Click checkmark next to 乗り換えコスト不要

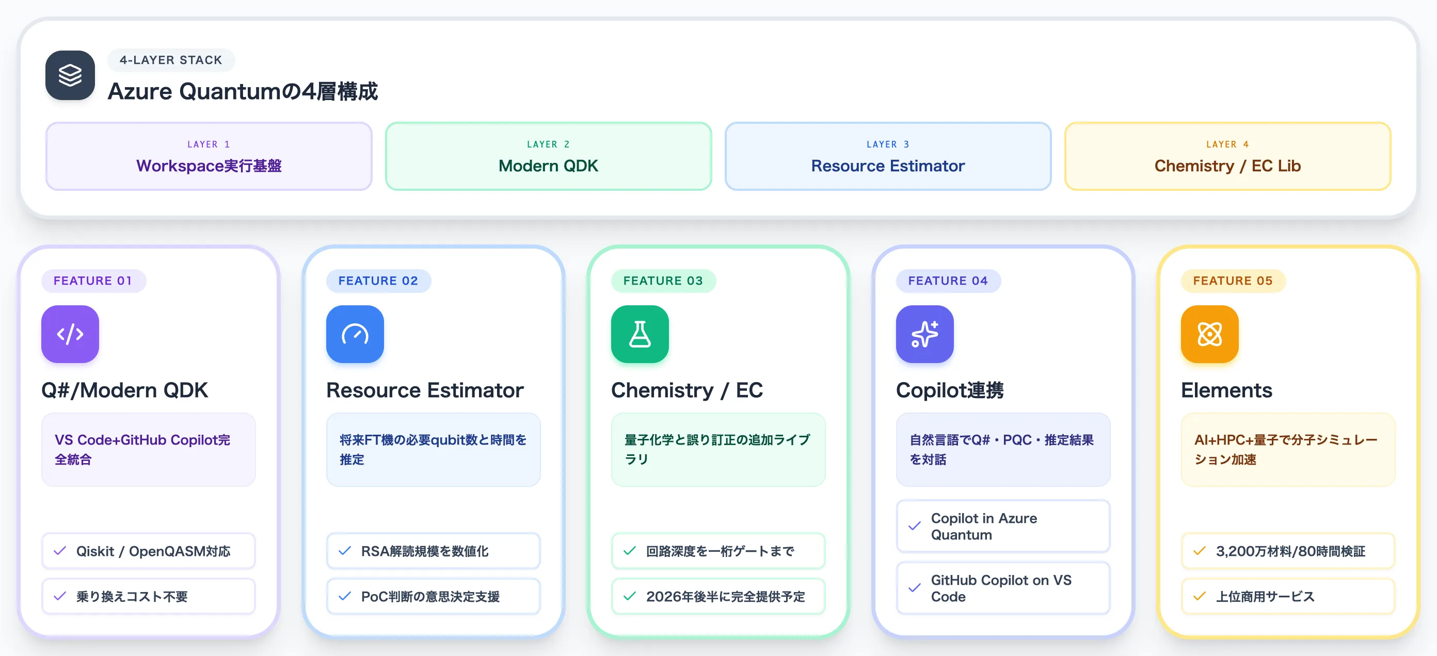[x=60, y=596]
